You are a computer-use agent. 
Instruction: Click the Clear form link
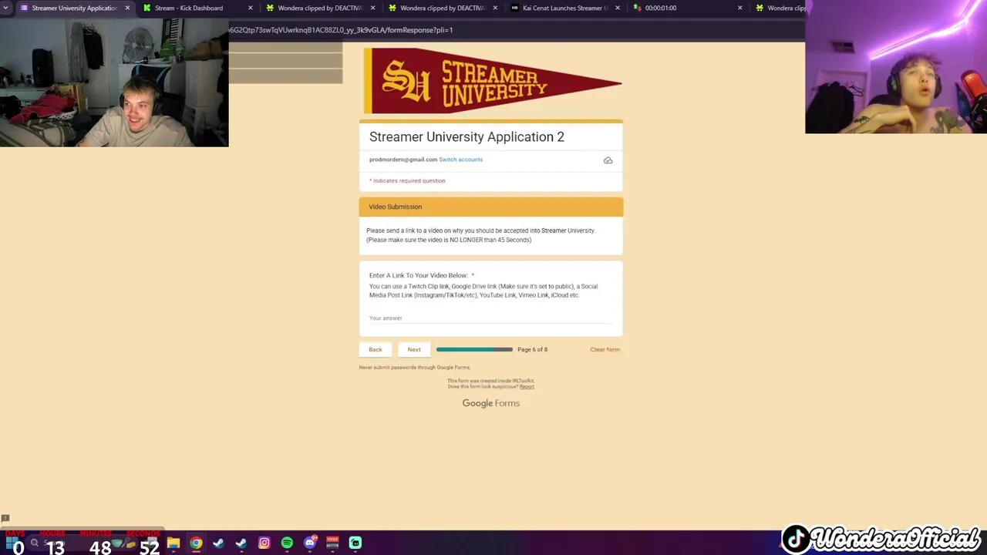[x=605, y=349]
